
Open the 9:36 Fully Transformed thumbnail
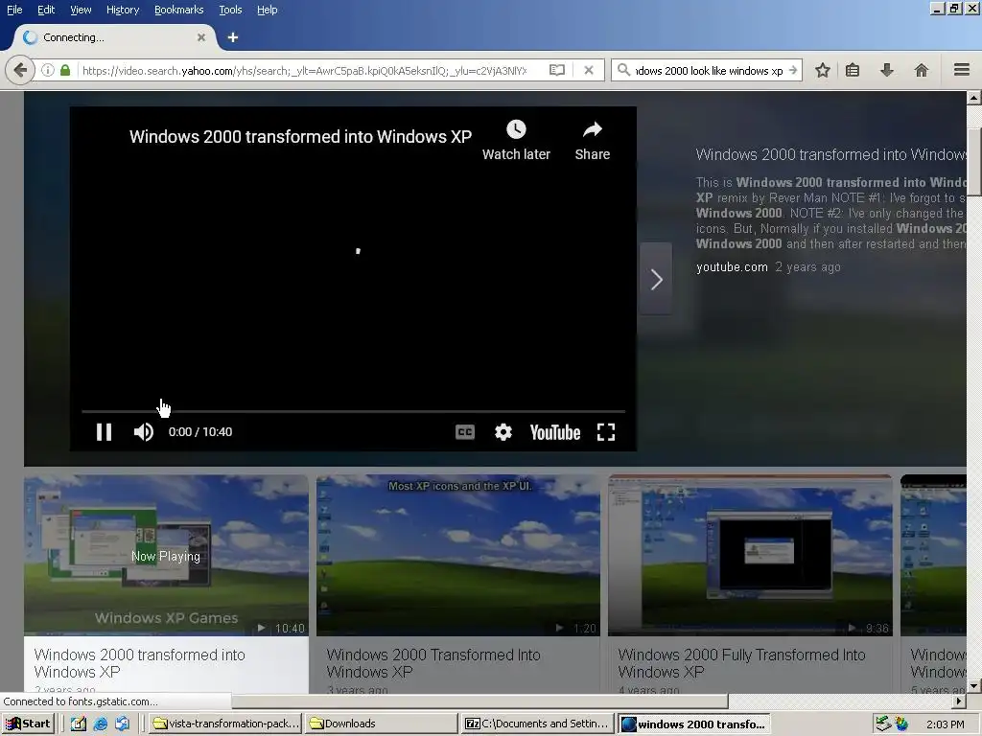click(x=750, y=555)
